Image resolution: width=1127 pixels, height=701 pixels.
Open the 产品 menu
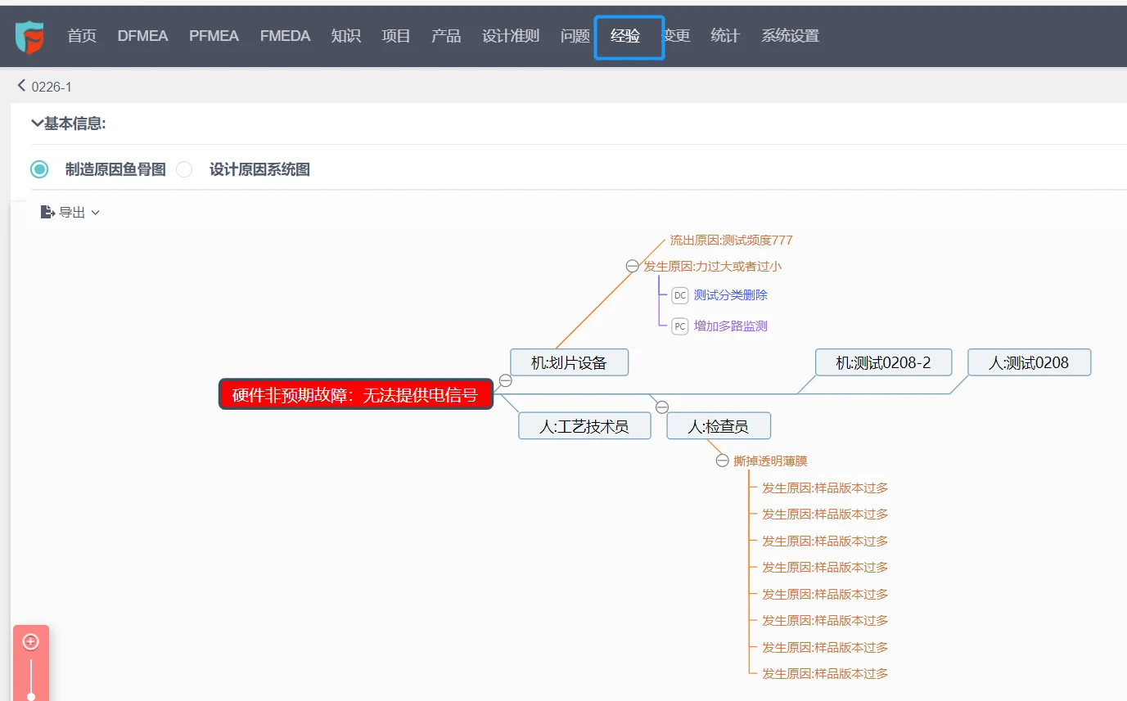(446, 36)
